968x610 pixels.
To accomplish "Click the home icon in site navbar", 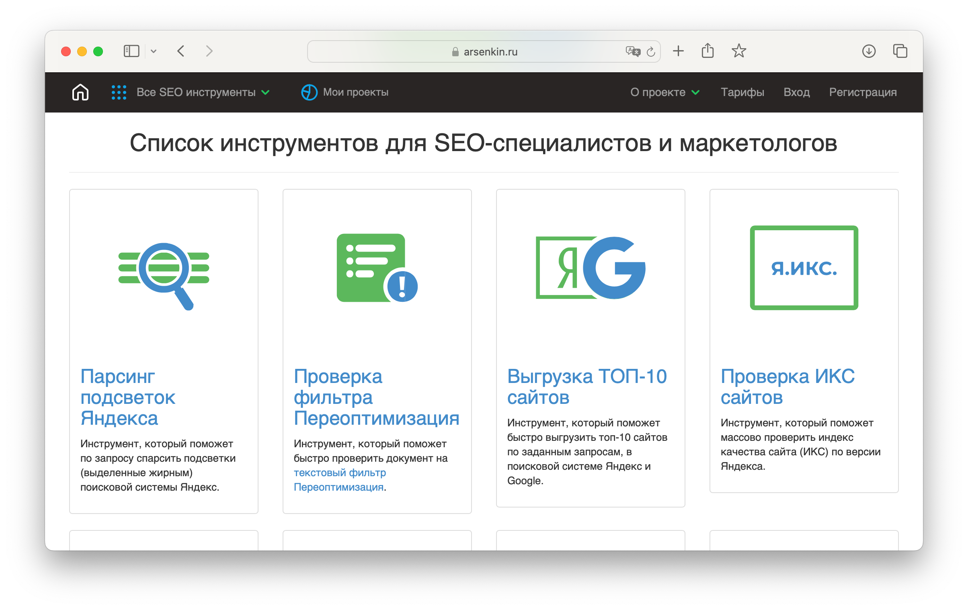I will (x=80, y=92).
